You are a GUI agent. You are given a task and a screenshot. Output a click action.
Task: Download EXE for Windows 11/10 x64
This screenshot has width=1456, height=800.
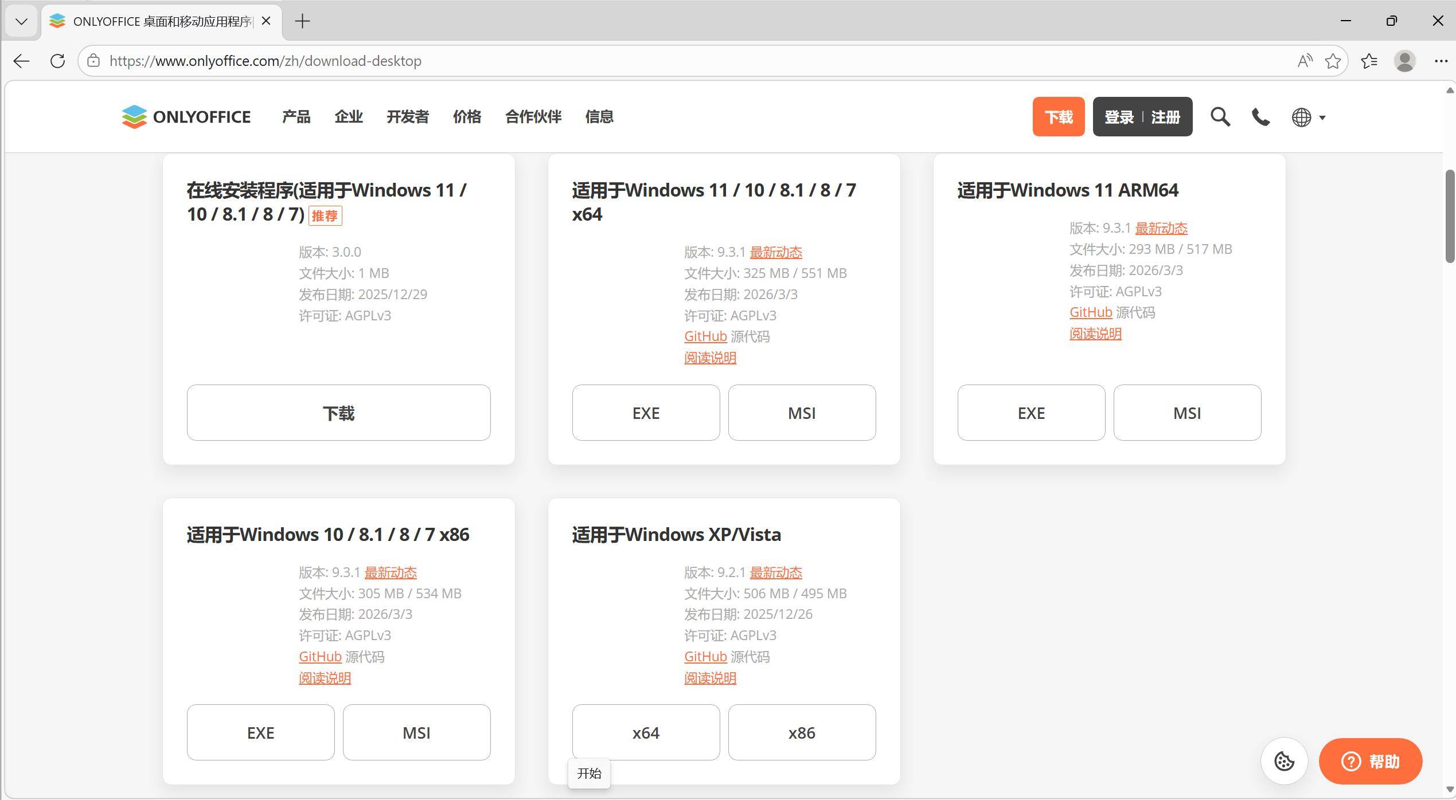point(646,413)
